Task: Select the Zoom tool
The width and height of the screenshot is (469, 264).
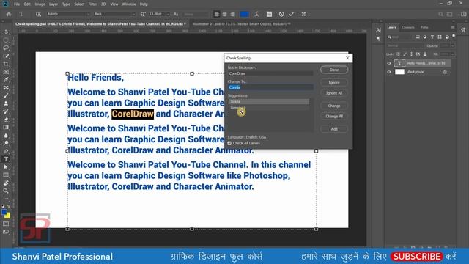Action: click(6, 191)
